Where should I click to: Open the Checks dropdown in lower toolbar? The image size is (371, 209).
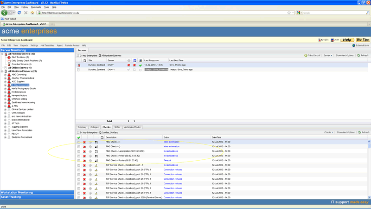pyautogui.click(x=329, y=132)
